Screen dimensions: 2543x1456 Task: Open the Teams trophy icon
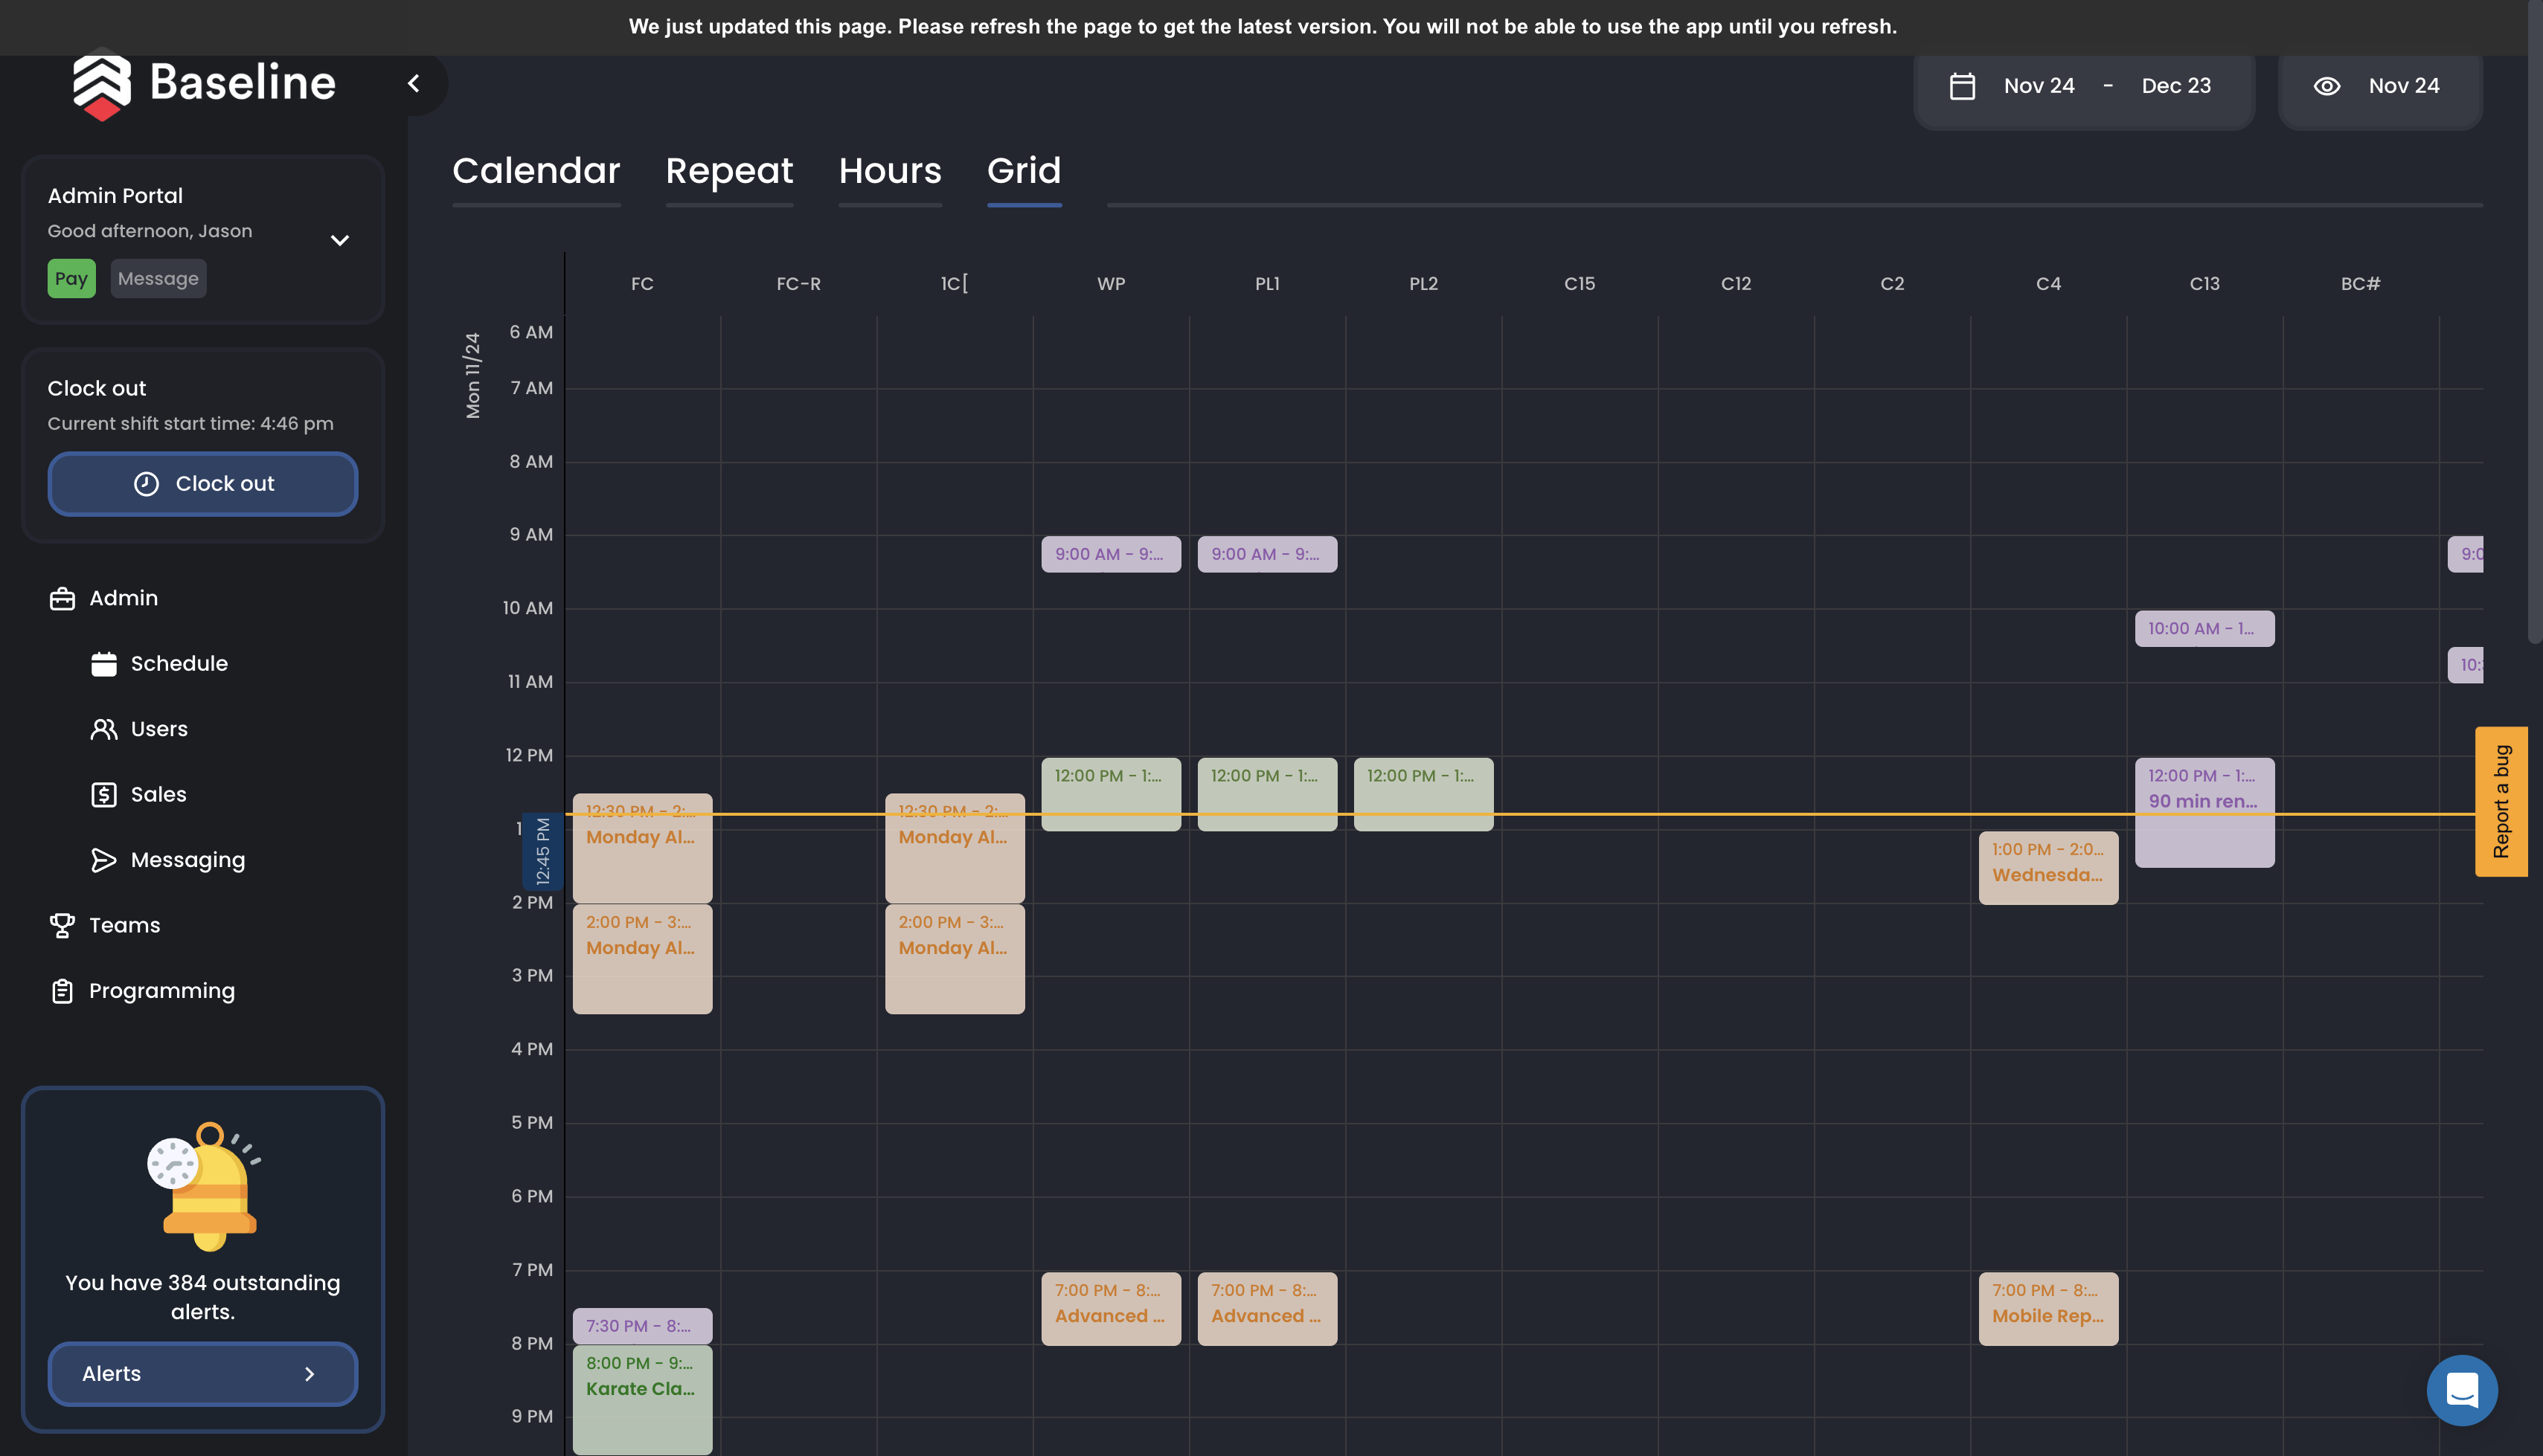coord(62,925)
